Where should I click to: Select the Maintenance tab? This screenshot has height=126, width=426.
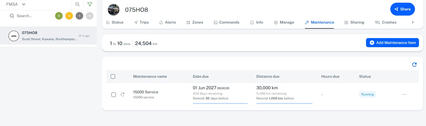click(x=319, y=22)
